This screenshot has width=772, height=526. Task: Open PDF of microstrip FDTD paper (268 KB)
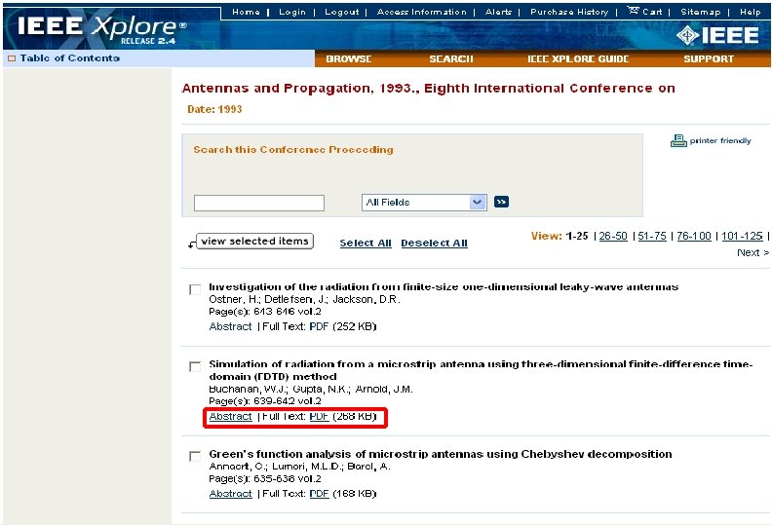pyautogui.click(x=319, y=416)
